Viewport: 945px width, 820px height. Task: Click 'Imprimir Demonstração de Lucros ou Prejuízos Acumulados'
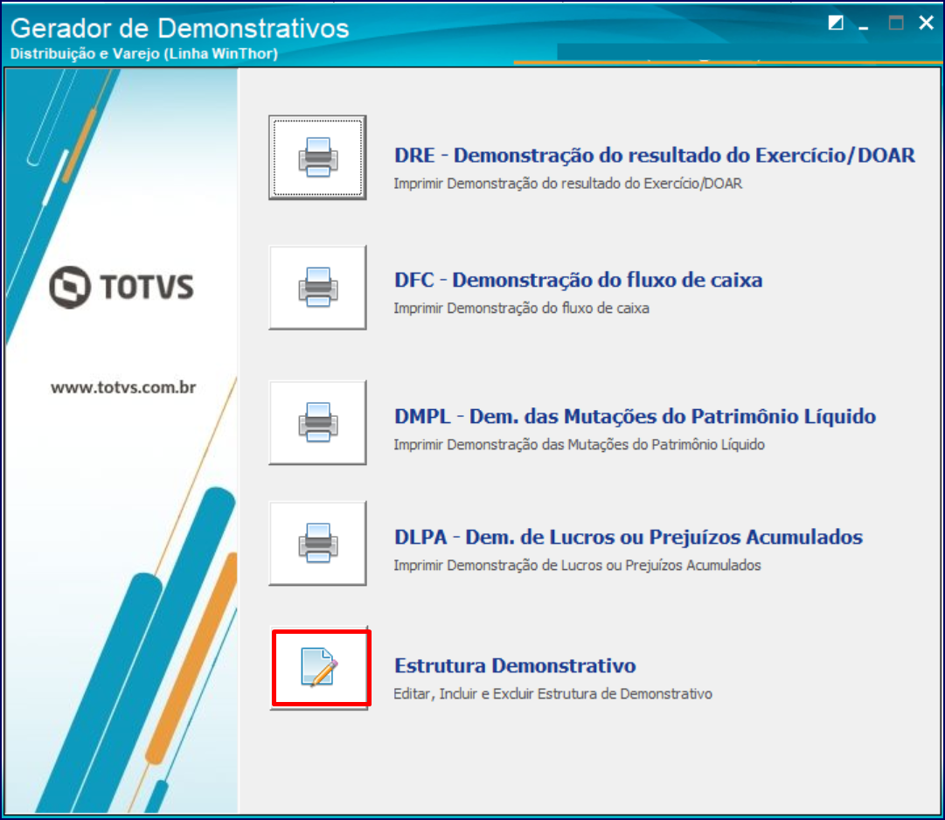coord(577,565)
